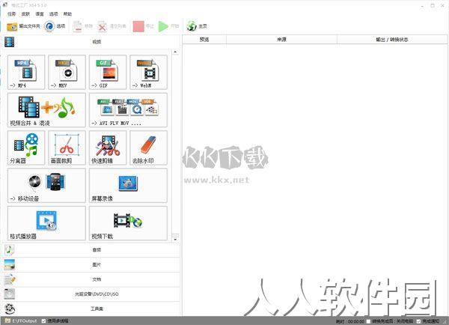The height and width of the screenshot is (325, 449).
Task: Click the video panel scroll-down arrow
Action: click(x=175, y=239)
